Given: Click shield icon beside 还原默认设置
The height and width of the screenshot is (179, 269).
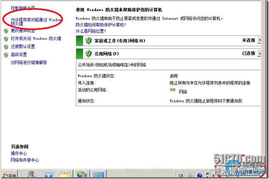Looking at the screenshot, I should (x=6, y=47).
